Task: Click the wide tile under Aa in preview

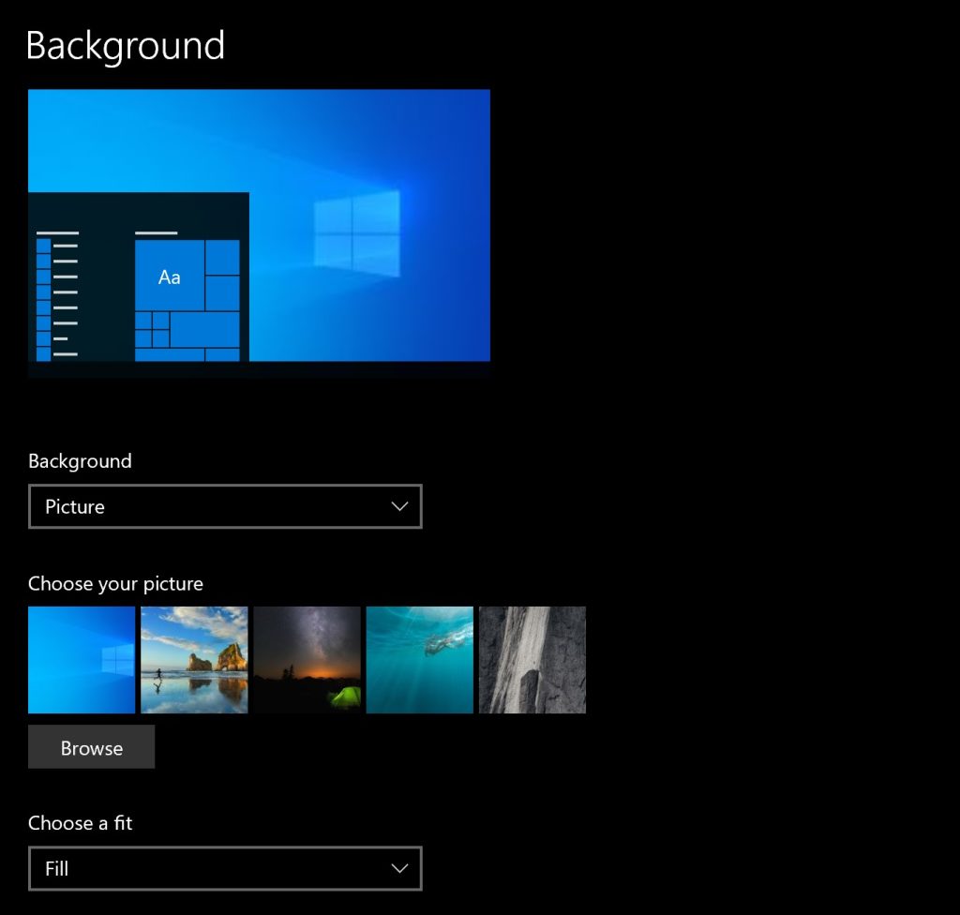Action: tap(204, 329)
